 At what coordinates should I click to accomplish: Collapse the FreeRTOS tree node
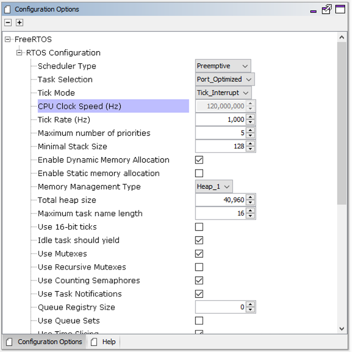point(8,40)
